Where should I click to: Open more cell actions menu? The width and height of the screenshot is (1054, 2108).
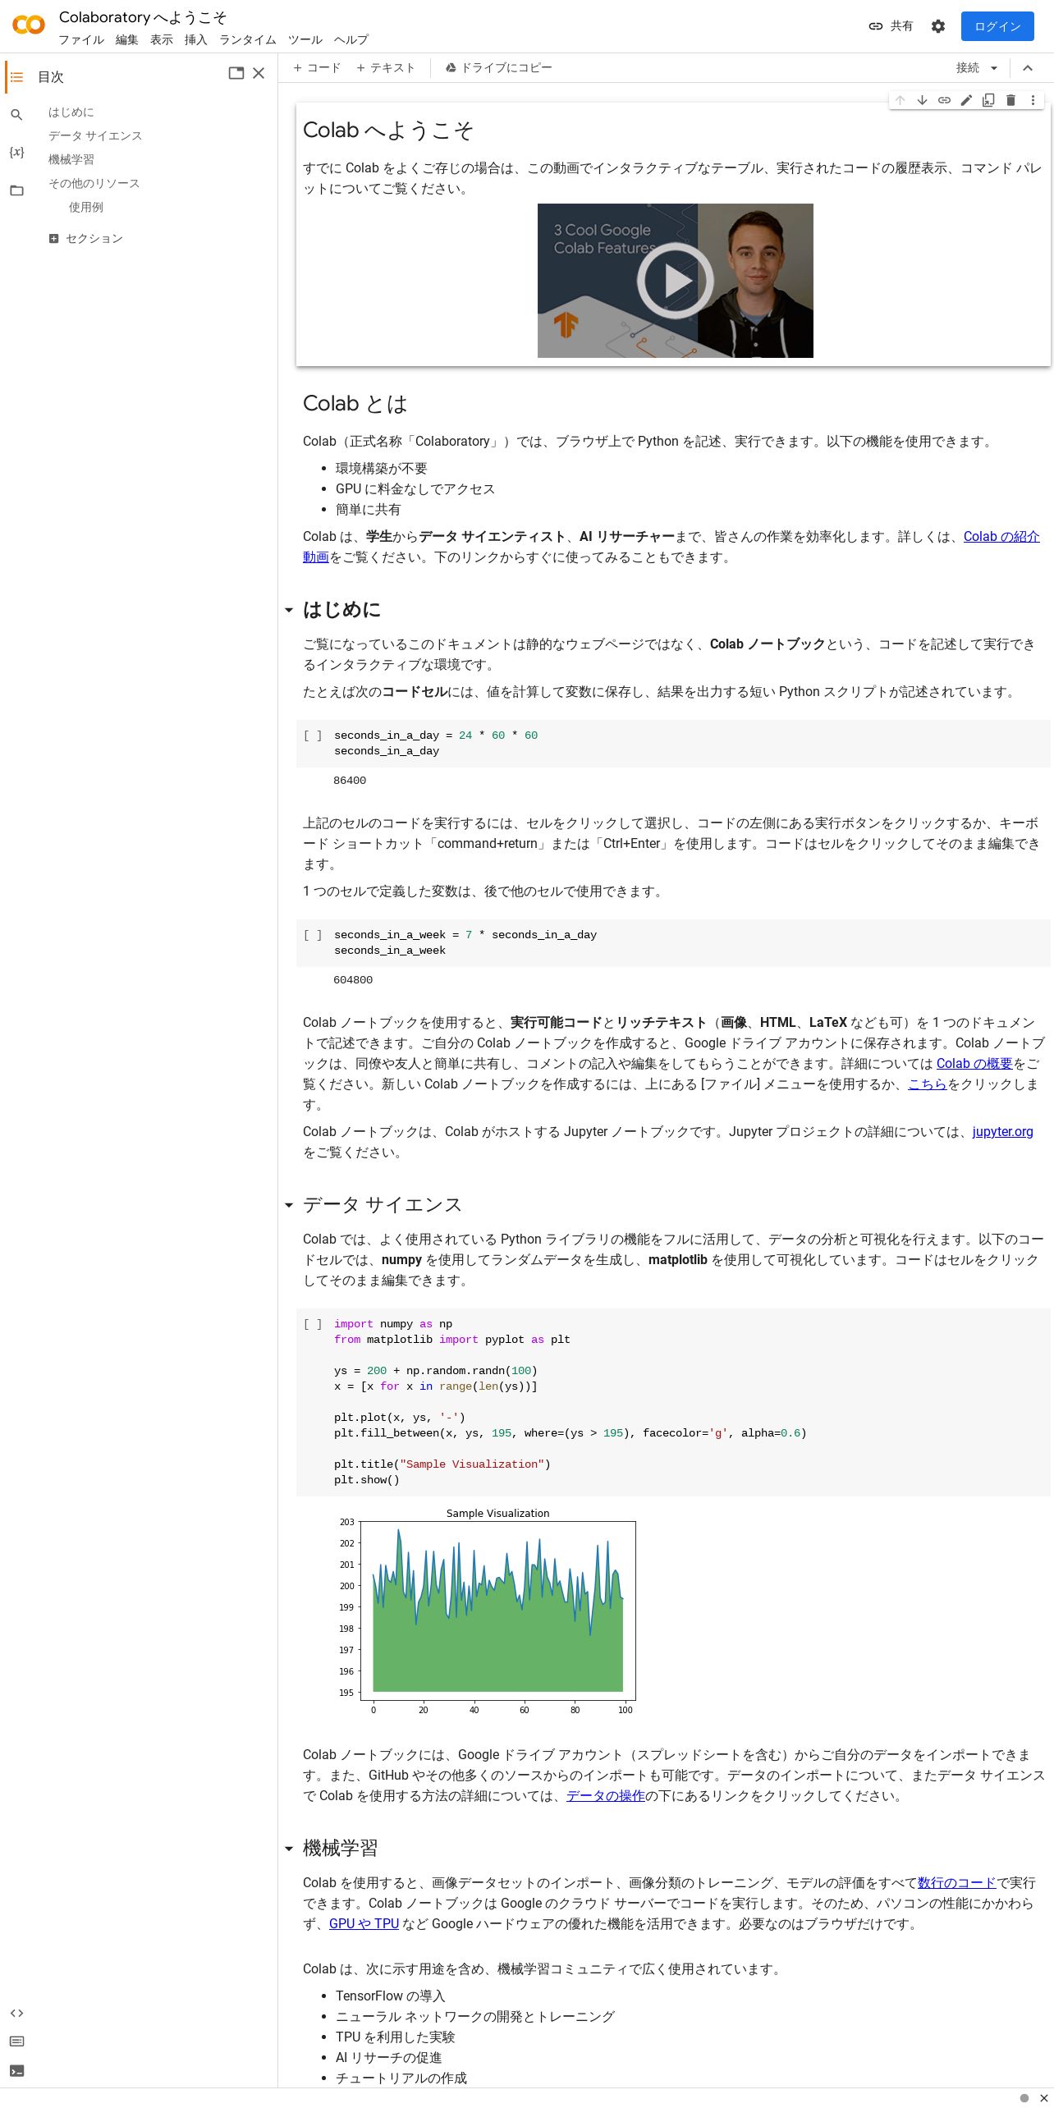coord(1033,100)
